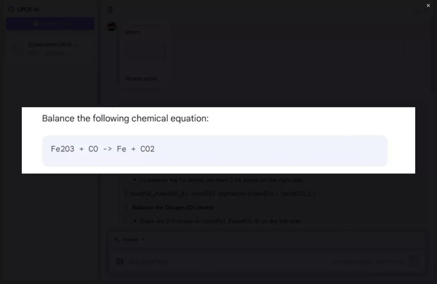The width and height of the screenshot is (437, 284).
Task: Click the image attachment icon in input bar
Action: [119, 261]
